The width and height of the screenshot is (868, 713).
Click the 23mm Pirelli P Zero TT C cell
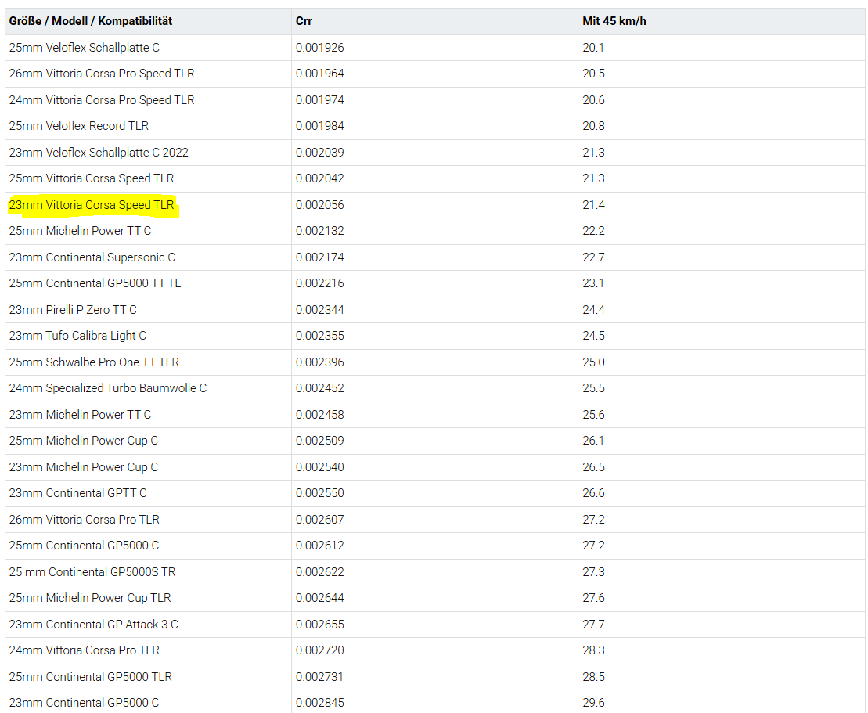pos(73,310)
